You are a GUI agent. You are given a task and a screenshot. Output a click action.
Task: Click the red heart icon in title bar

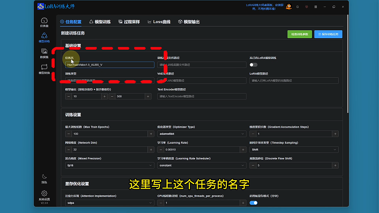point(307,7)
